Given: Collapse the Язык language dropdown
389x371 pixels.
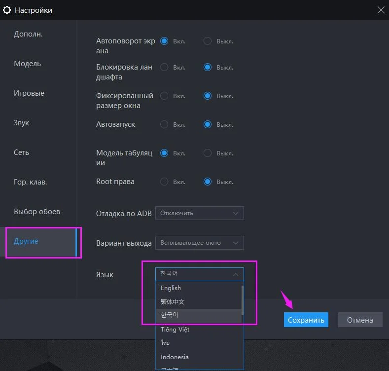Looking at the screenshot, I should 200,274.
